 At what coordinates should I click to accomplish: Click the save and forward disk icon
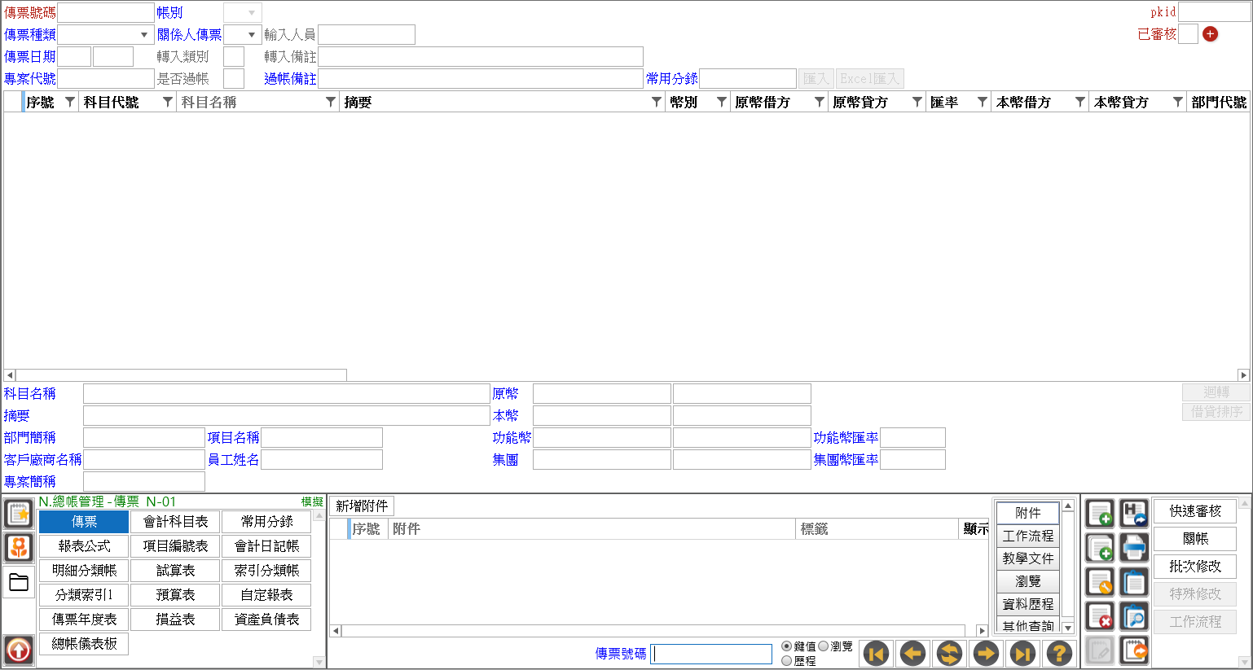pyautogui.click(x=1134, y=514)
